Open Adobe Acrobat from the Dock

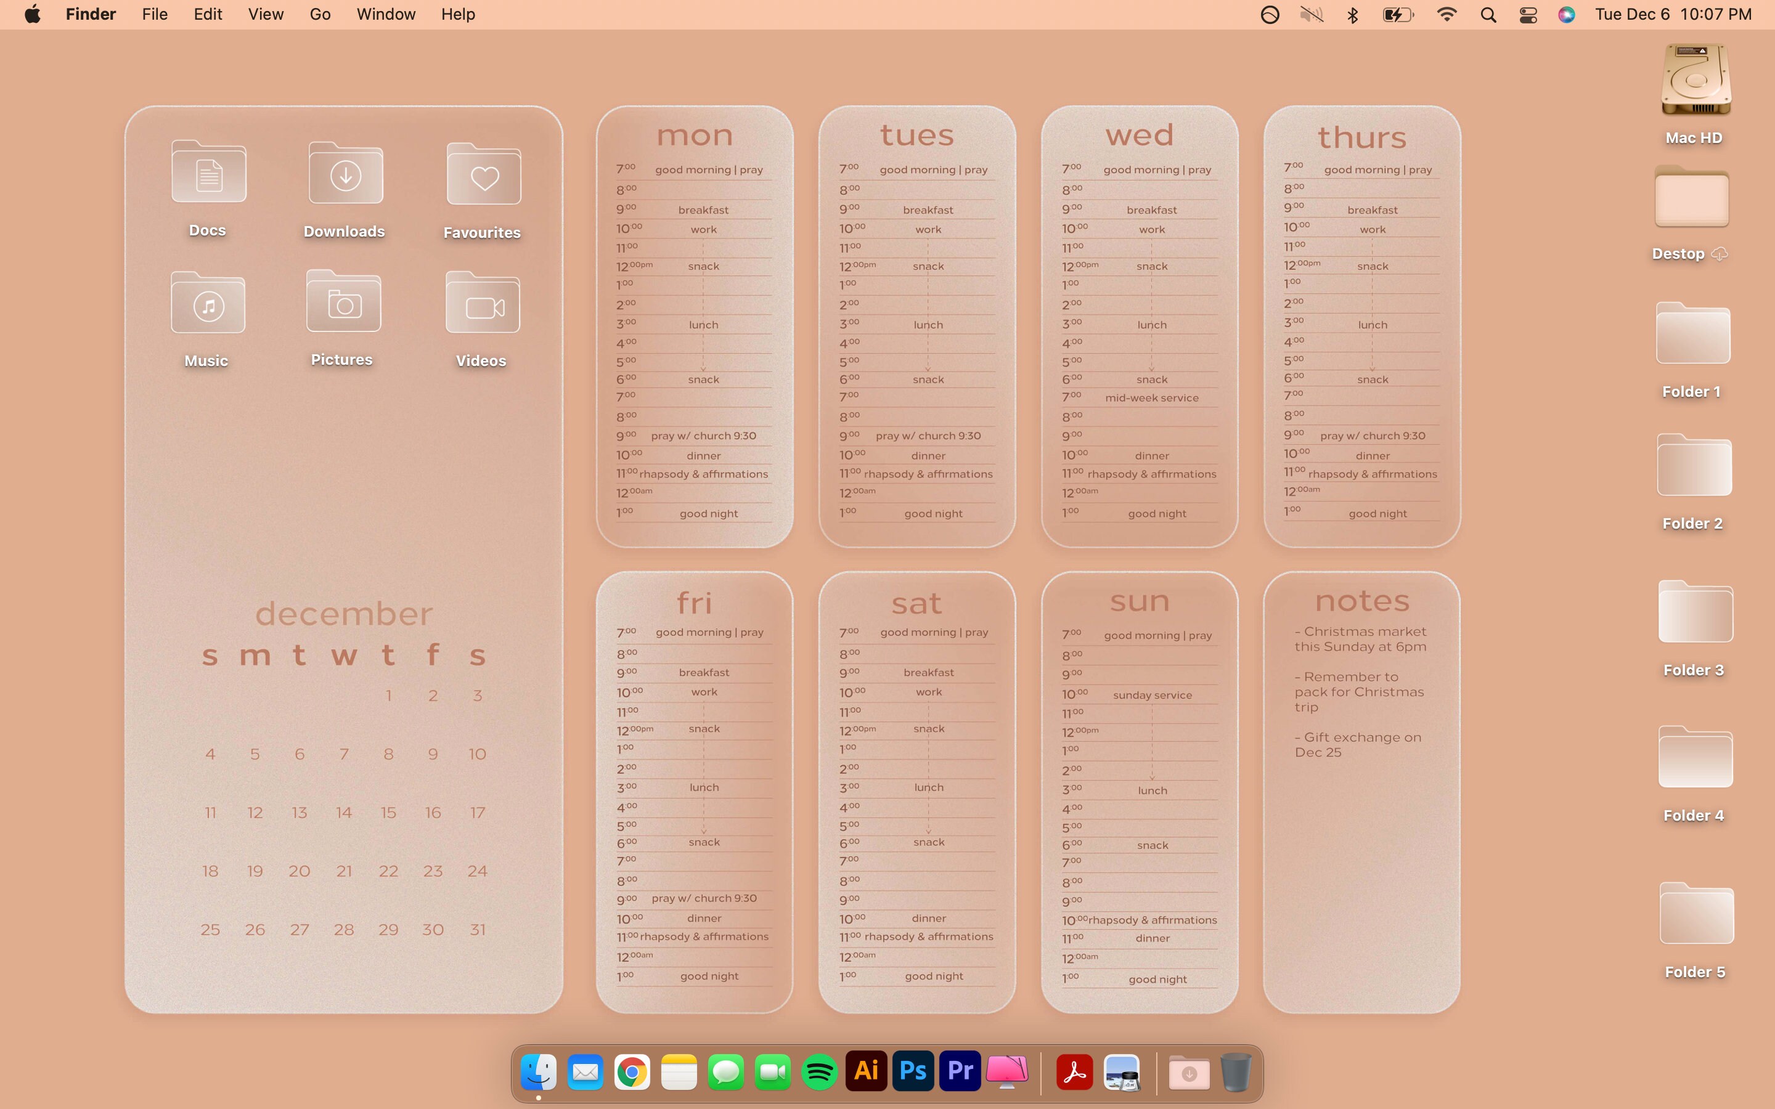pyautogui.click(x=1073, y=1071)
